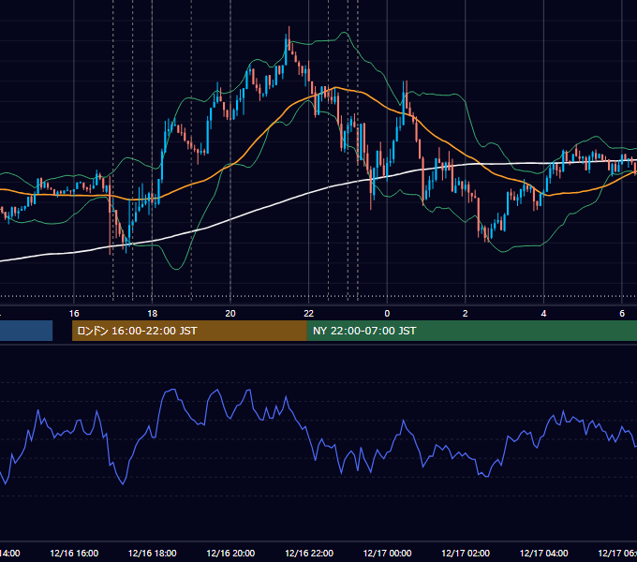Click the 18 hour label on the upper axis
The image size is (637, 562).
(153, 314)
